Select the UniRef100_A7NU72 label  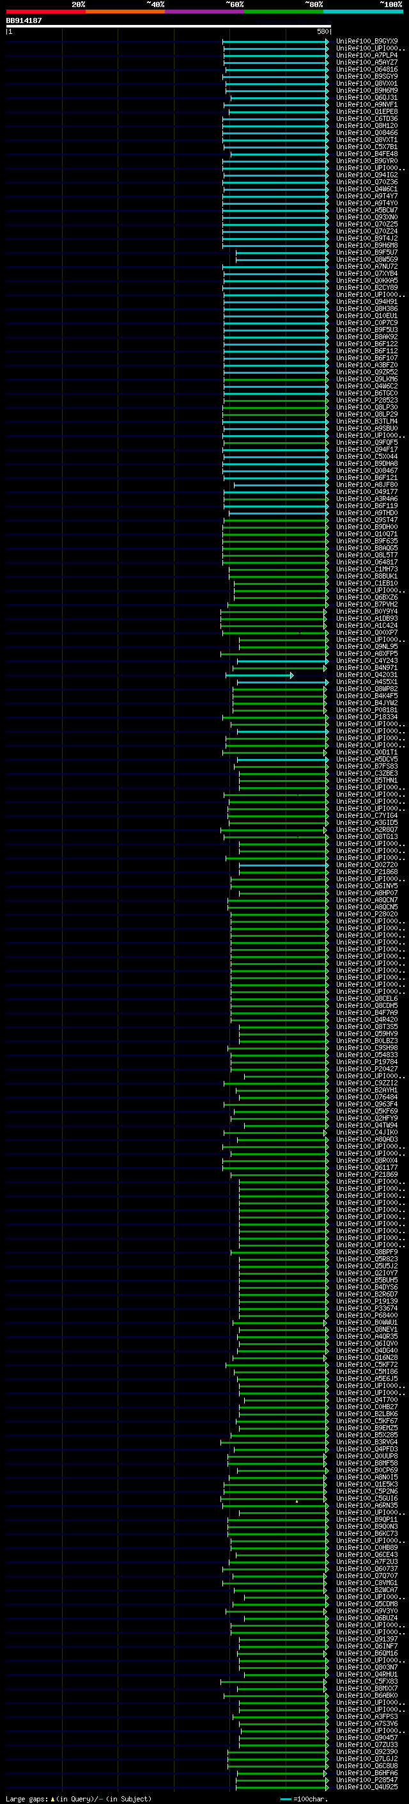click(366, 266)
